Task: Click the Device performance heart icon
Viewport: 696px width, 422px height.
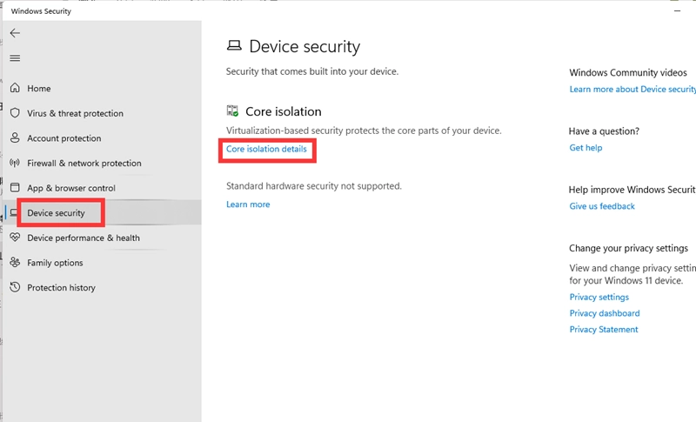Action: pos(15,238)
